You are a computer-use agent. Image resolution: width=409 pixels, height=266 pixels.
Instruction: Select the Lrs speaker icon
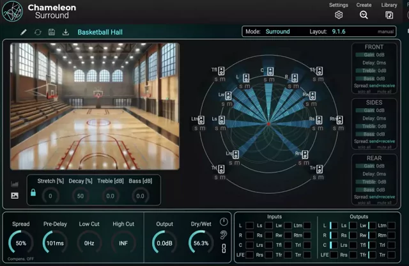(x=236, y=155)
